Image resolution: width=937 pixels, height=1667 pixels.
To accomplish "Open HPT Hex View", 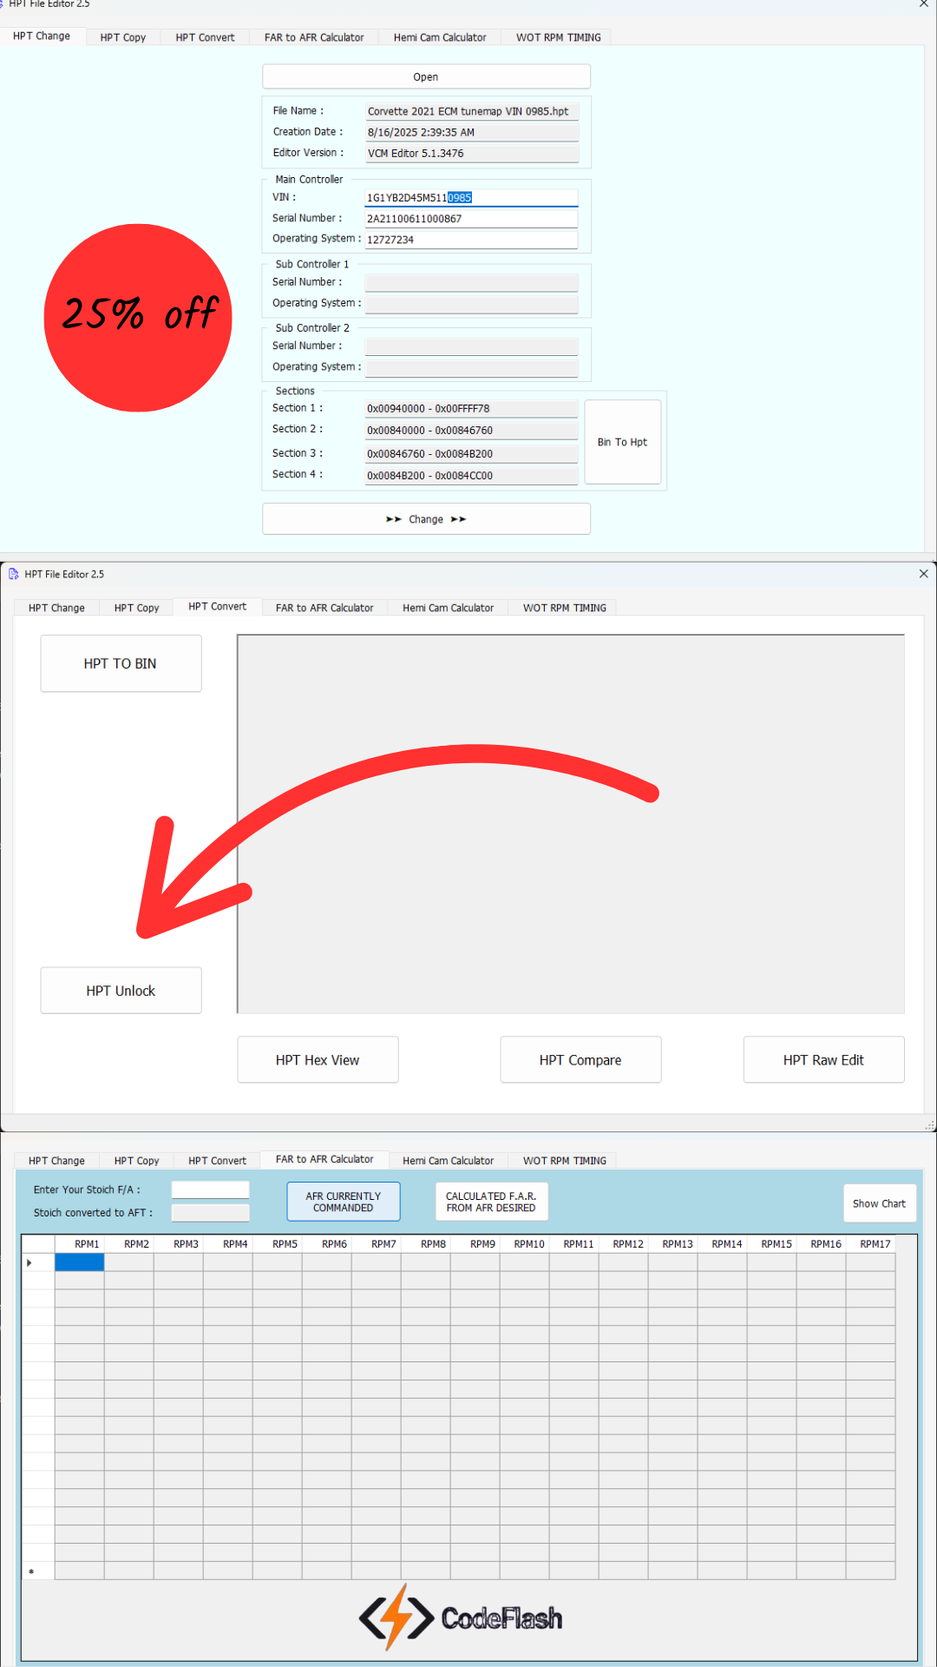I will click(318, 1060).
